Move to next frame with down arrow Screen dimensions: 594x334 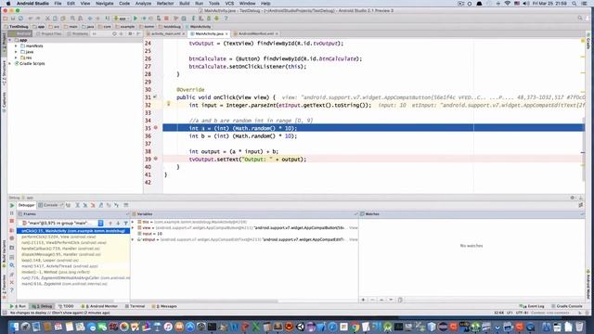coord(118,223)
